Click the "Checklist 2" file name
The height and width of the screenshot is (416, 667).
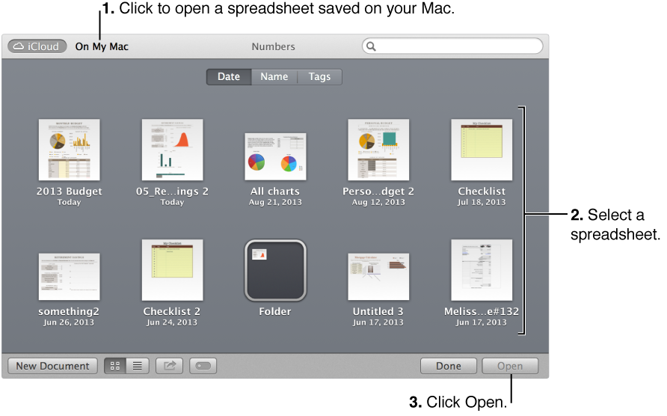click(x=172, y=311)
